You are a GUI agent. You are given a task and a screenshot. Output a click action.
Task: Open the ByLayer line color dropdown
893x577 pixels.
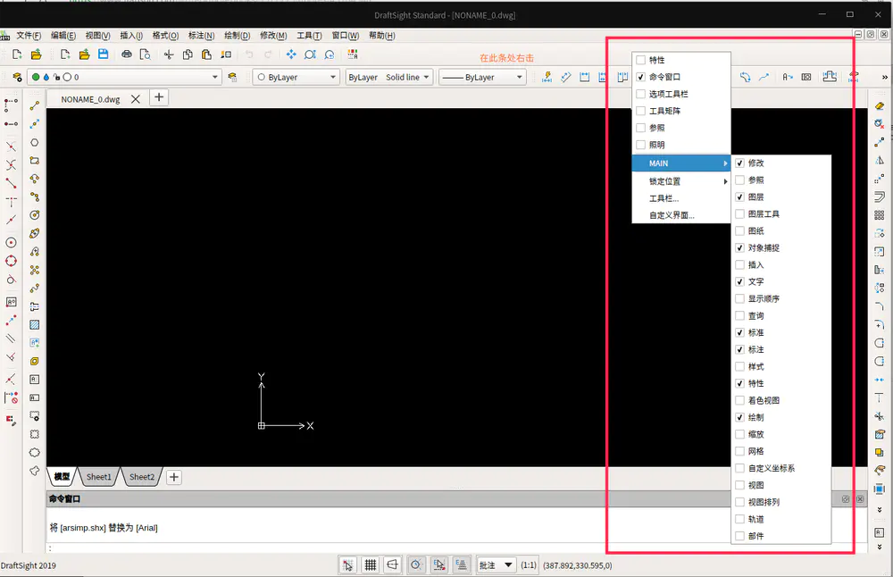pyautogui.click(x=296, y=78)
